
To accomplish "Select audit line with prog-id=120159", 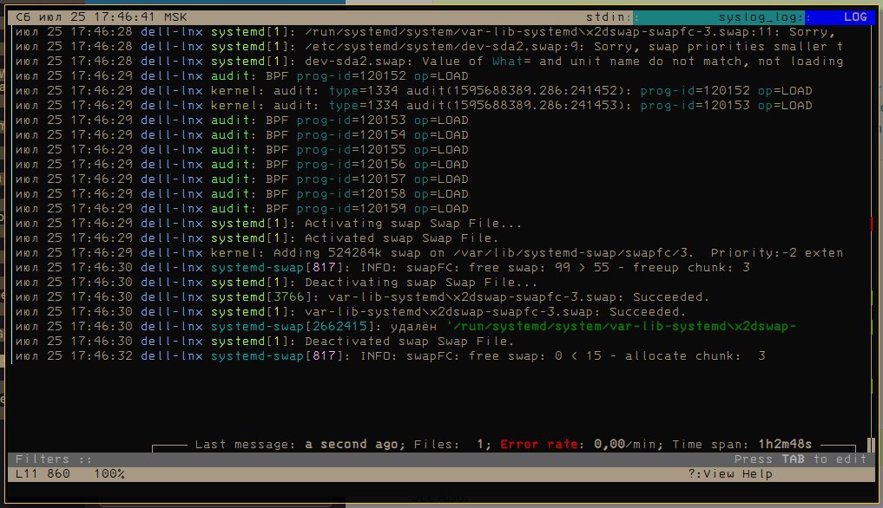I will tap(242, 208).
